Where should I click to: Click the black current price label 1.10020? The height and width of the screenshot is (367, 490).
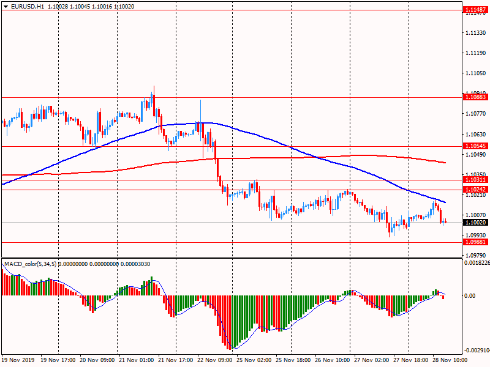475,222
